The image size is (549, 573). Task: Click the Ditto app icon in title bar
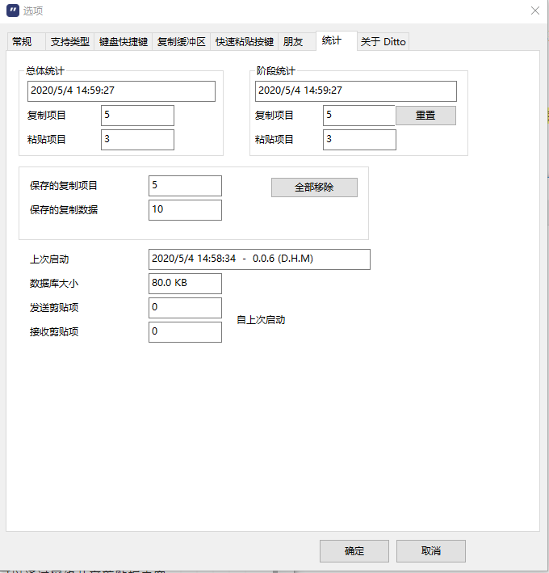(13, 11)
